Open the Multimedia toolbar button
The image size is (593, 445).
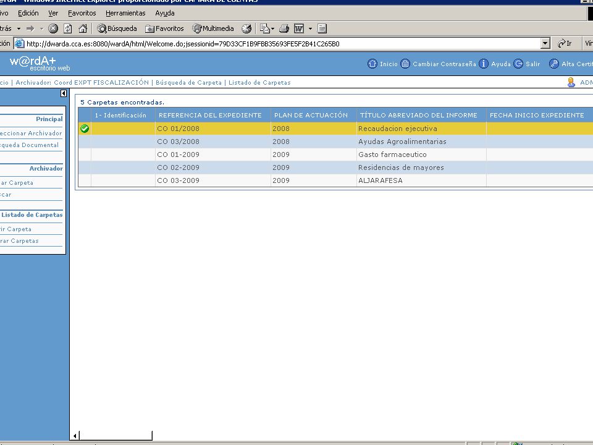point(213,28)
